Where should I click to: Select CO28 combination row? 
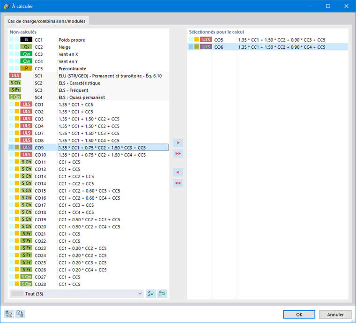89,284
